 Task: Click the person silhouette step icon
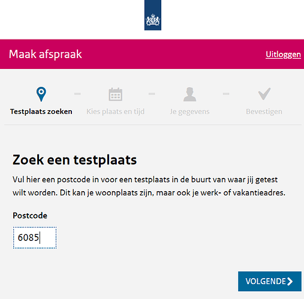189,94
